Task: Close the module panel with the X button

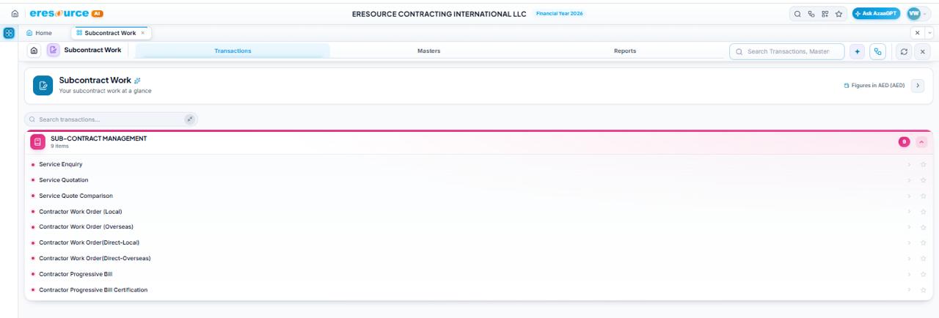Action: (922, 51)
